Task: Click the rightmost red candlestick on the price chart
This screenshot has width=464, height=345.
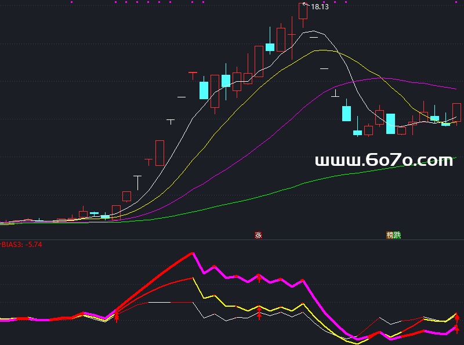Action: 456,112
